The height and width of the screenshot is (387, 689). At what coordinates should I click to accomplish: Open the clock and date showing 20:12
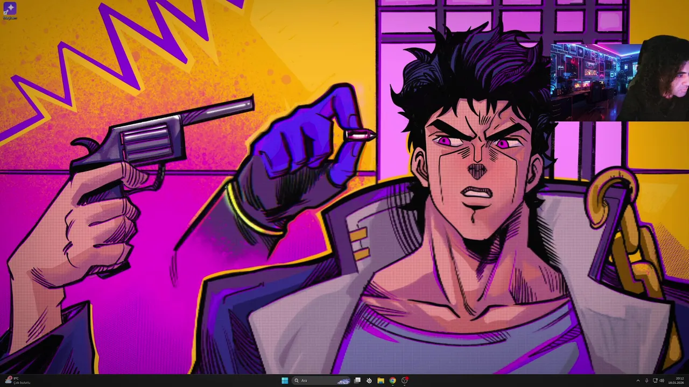pos(676,381)
